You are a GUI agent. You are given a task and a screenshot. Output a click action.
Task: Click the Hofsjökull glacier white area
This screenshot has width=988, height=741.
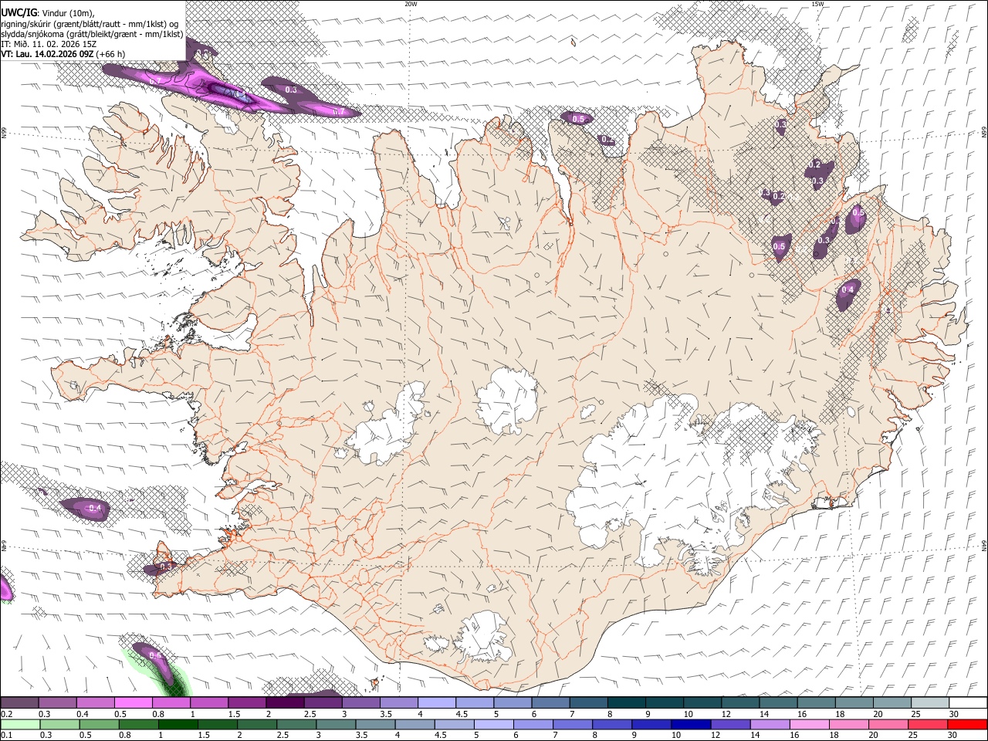point(507,400)
